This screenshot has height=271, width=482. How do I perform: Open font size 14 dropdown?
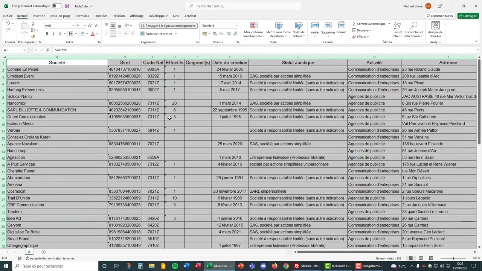click(x=84, y=26)
